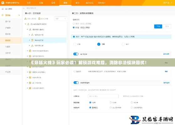175x125 pixels.
Task: Toggle the lower section's blue switch
Action: [x=76, y=82]
